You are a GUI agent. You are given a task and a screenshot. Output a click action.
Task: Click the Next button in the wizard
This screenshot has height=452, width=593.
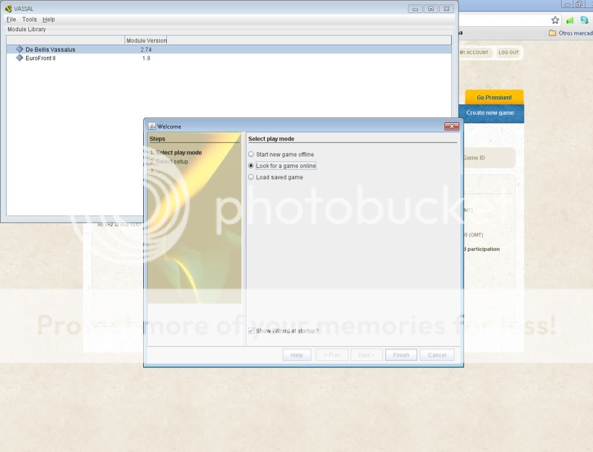[x=366, y=355]
